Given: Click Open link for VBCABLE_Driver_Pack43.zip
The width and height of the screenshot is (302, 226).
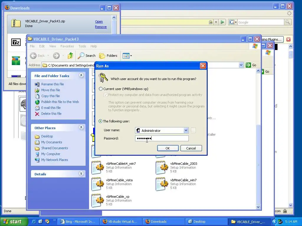Looking at the screenshot, I should pos(99,21).
